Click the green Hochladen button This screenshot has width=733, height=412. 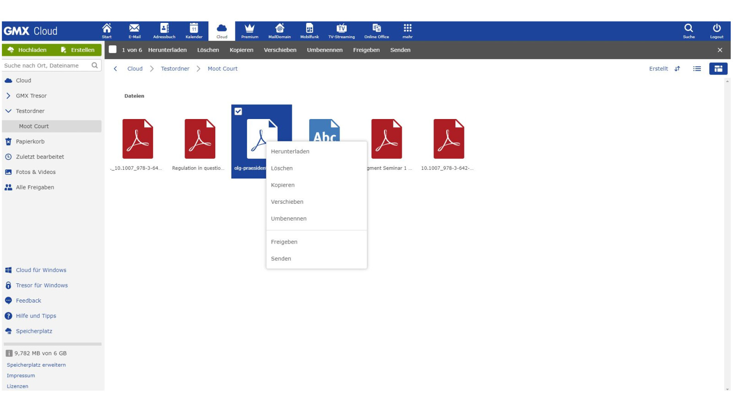[x=28, y=50]
